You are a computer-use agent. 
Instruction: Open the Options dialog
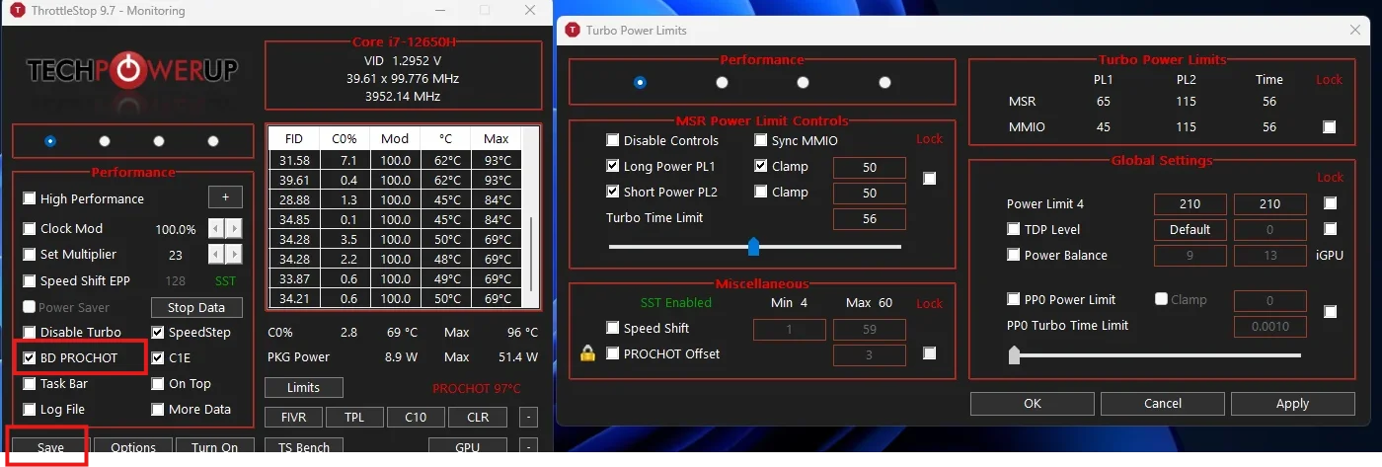[x=133, y=447]
